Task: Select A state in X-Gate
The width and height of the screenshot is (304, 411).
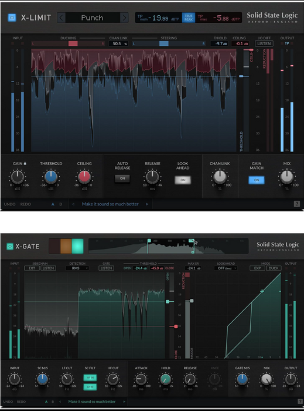Action: click(46, 401)
